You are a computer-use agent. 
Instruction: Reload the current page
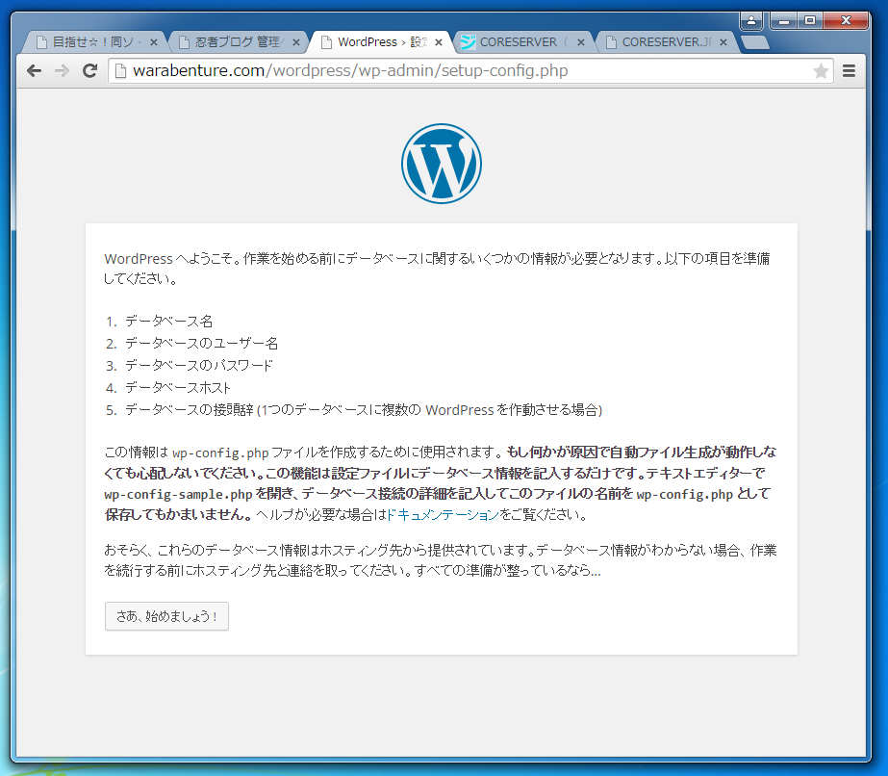90,71
